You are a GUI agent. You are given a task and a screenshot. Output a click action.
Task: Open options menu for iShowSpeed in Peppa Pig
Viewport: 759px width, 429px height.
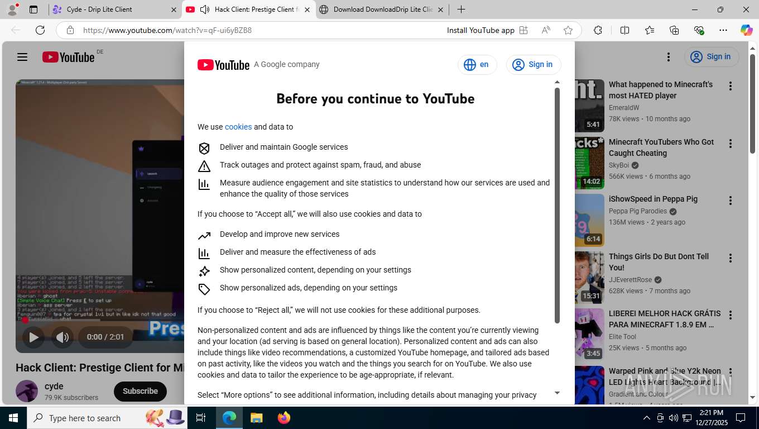click(730, 201)
